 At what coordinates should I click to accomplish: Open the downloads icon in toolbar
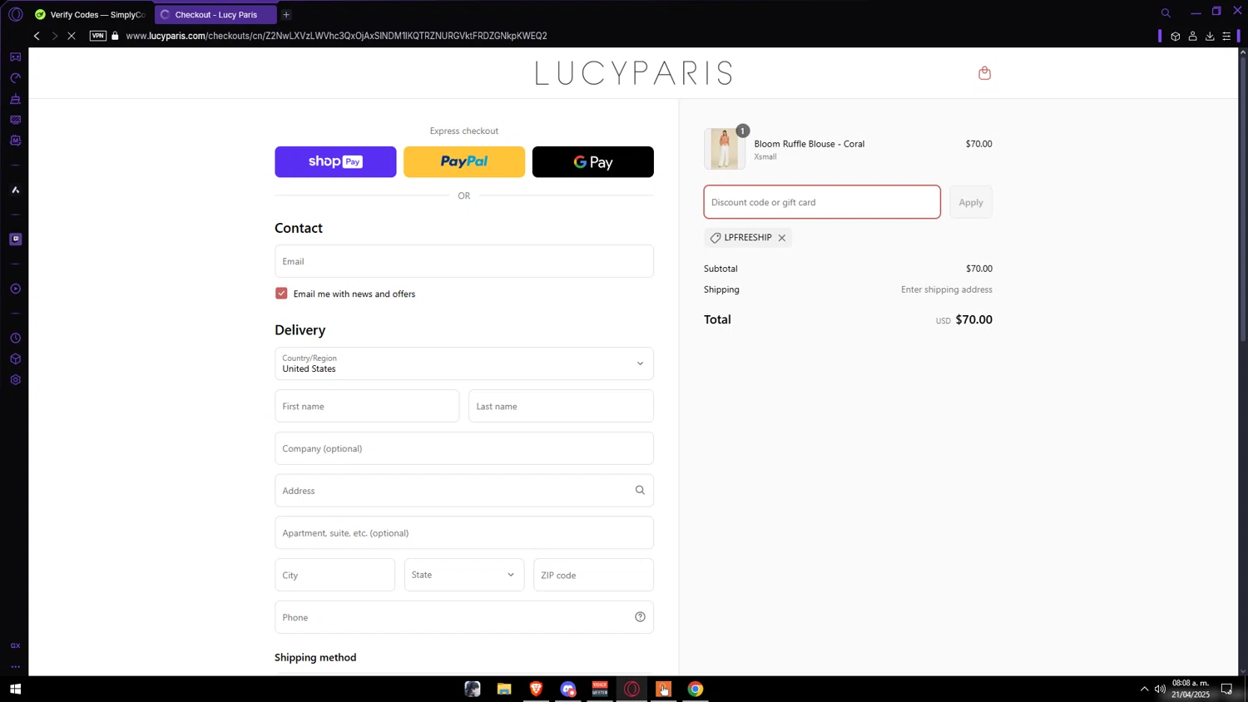coord(1210,36)
